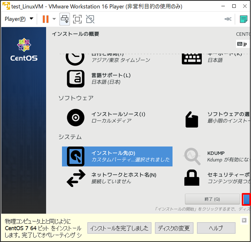Click the 言語サポート(L) label
This screenshot has width=251, height=242.
(x=111, y=75)
